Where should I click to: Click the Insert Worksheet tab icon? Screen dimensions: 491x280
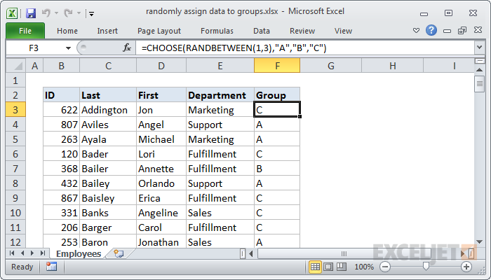click(x=119, y=253)
